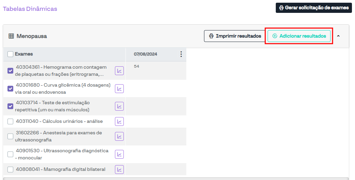The image size is (355, 180).
Task: Select the Cálculos urinários checkbox
Action: point(11,121)
